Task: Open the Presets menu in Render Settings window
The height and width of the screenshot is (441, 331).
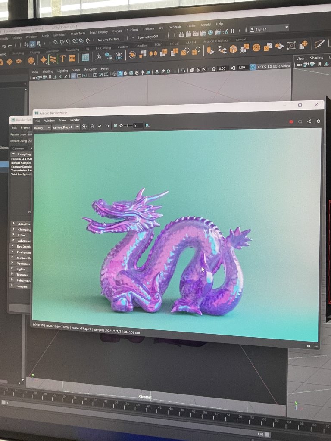Action: (25, 127)
